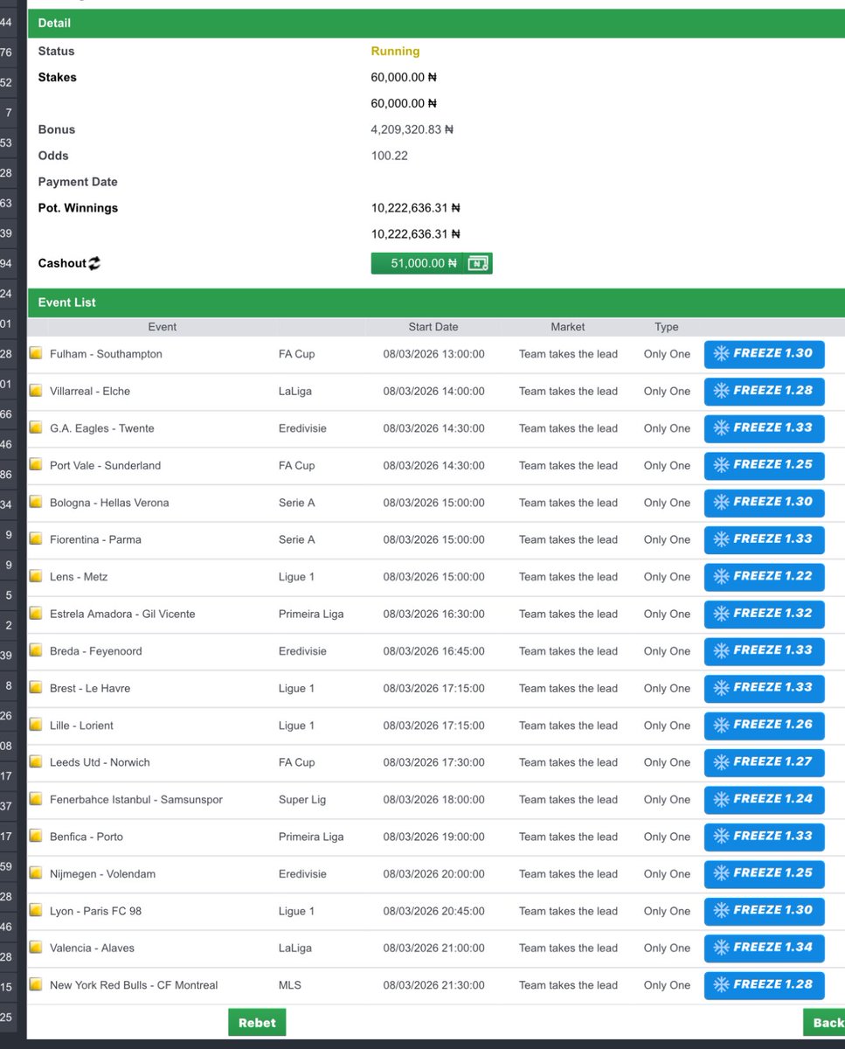Freeze Brest - Le Havre at 1.33
Viewport: 845px width, 1049px height.
click(764, 688)
